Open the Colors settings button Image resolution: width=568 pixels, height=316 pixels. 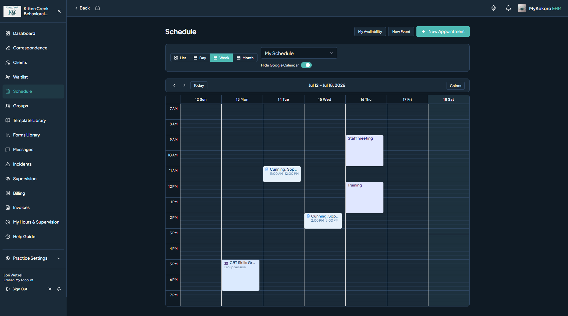click(x=455, y=86)
